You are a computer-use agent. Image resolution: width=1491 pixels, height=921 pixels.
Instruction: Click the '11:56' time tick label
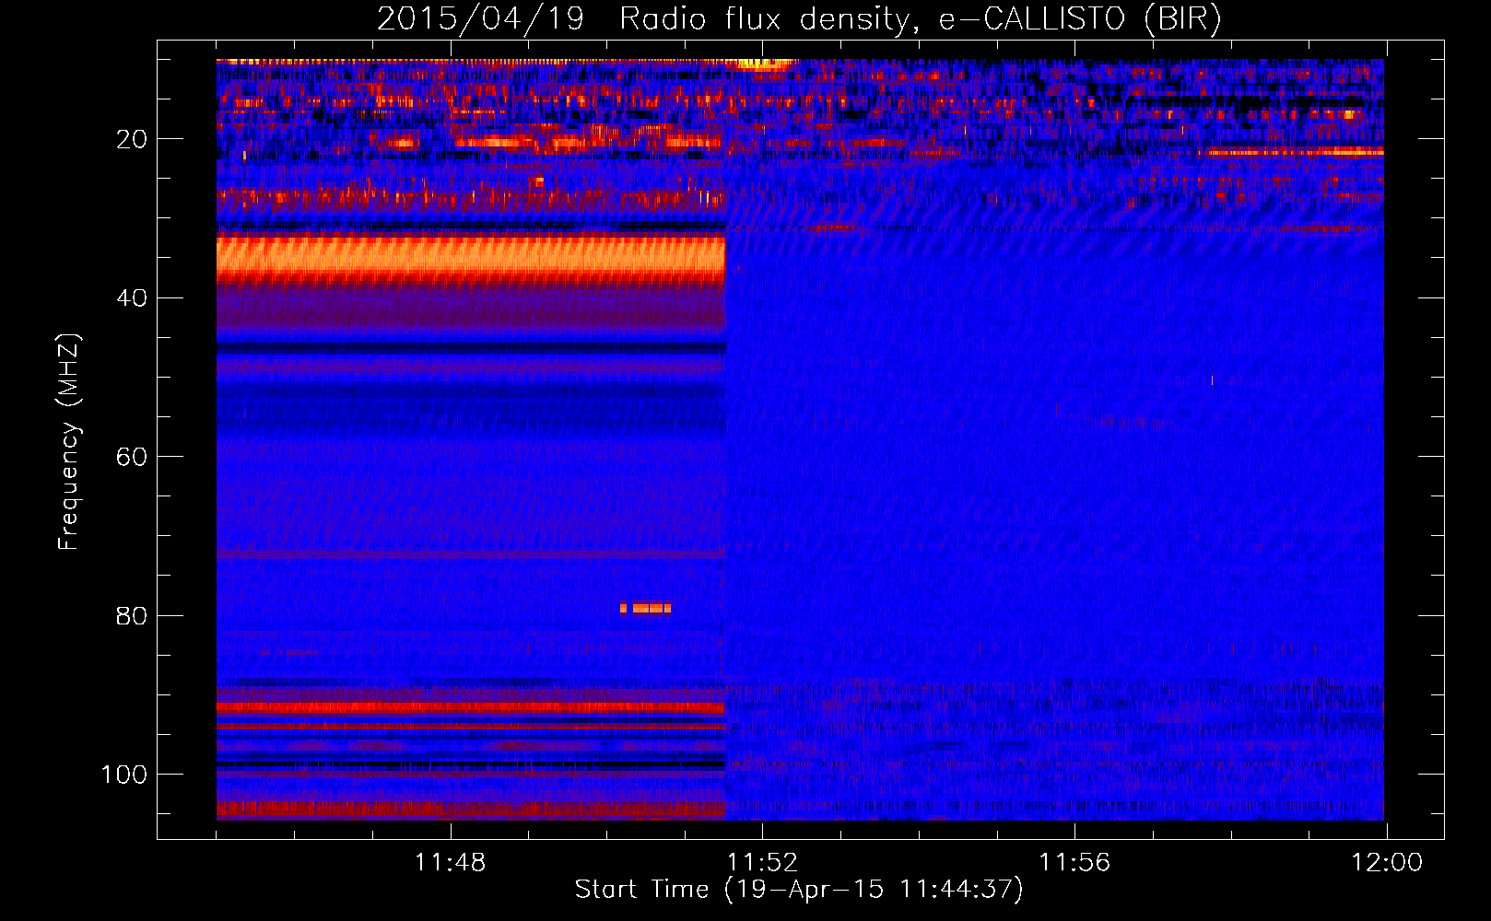coord(1074,863)
